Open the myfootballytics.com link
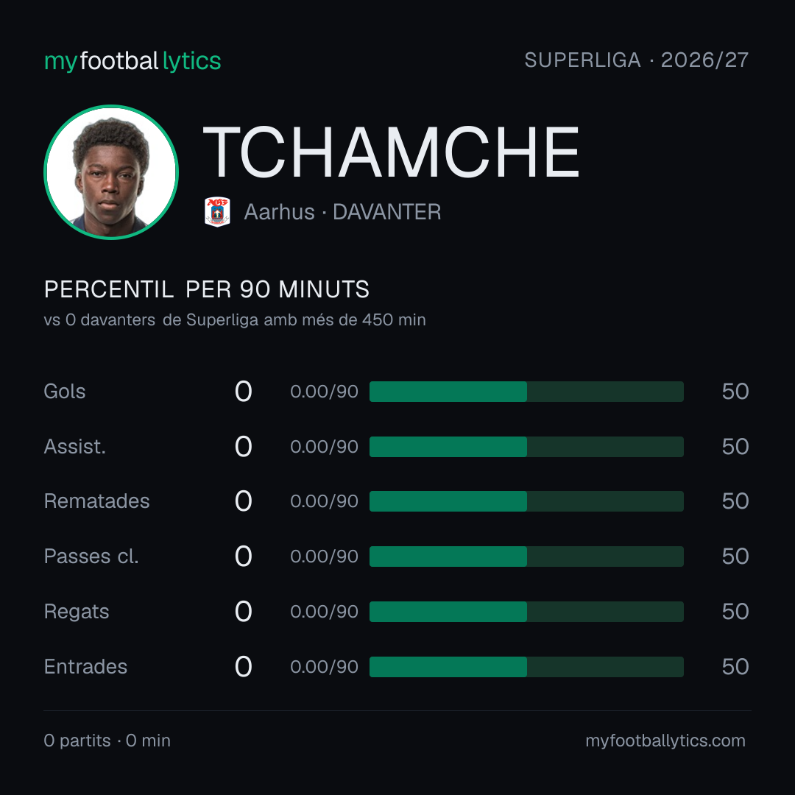This screenshot has width=795, height=795. [665, 741]
